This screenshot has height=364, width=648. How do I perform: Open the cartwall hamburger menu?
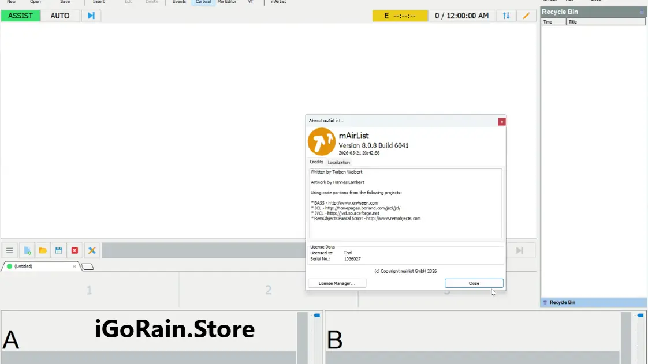[x=9, y=250]
